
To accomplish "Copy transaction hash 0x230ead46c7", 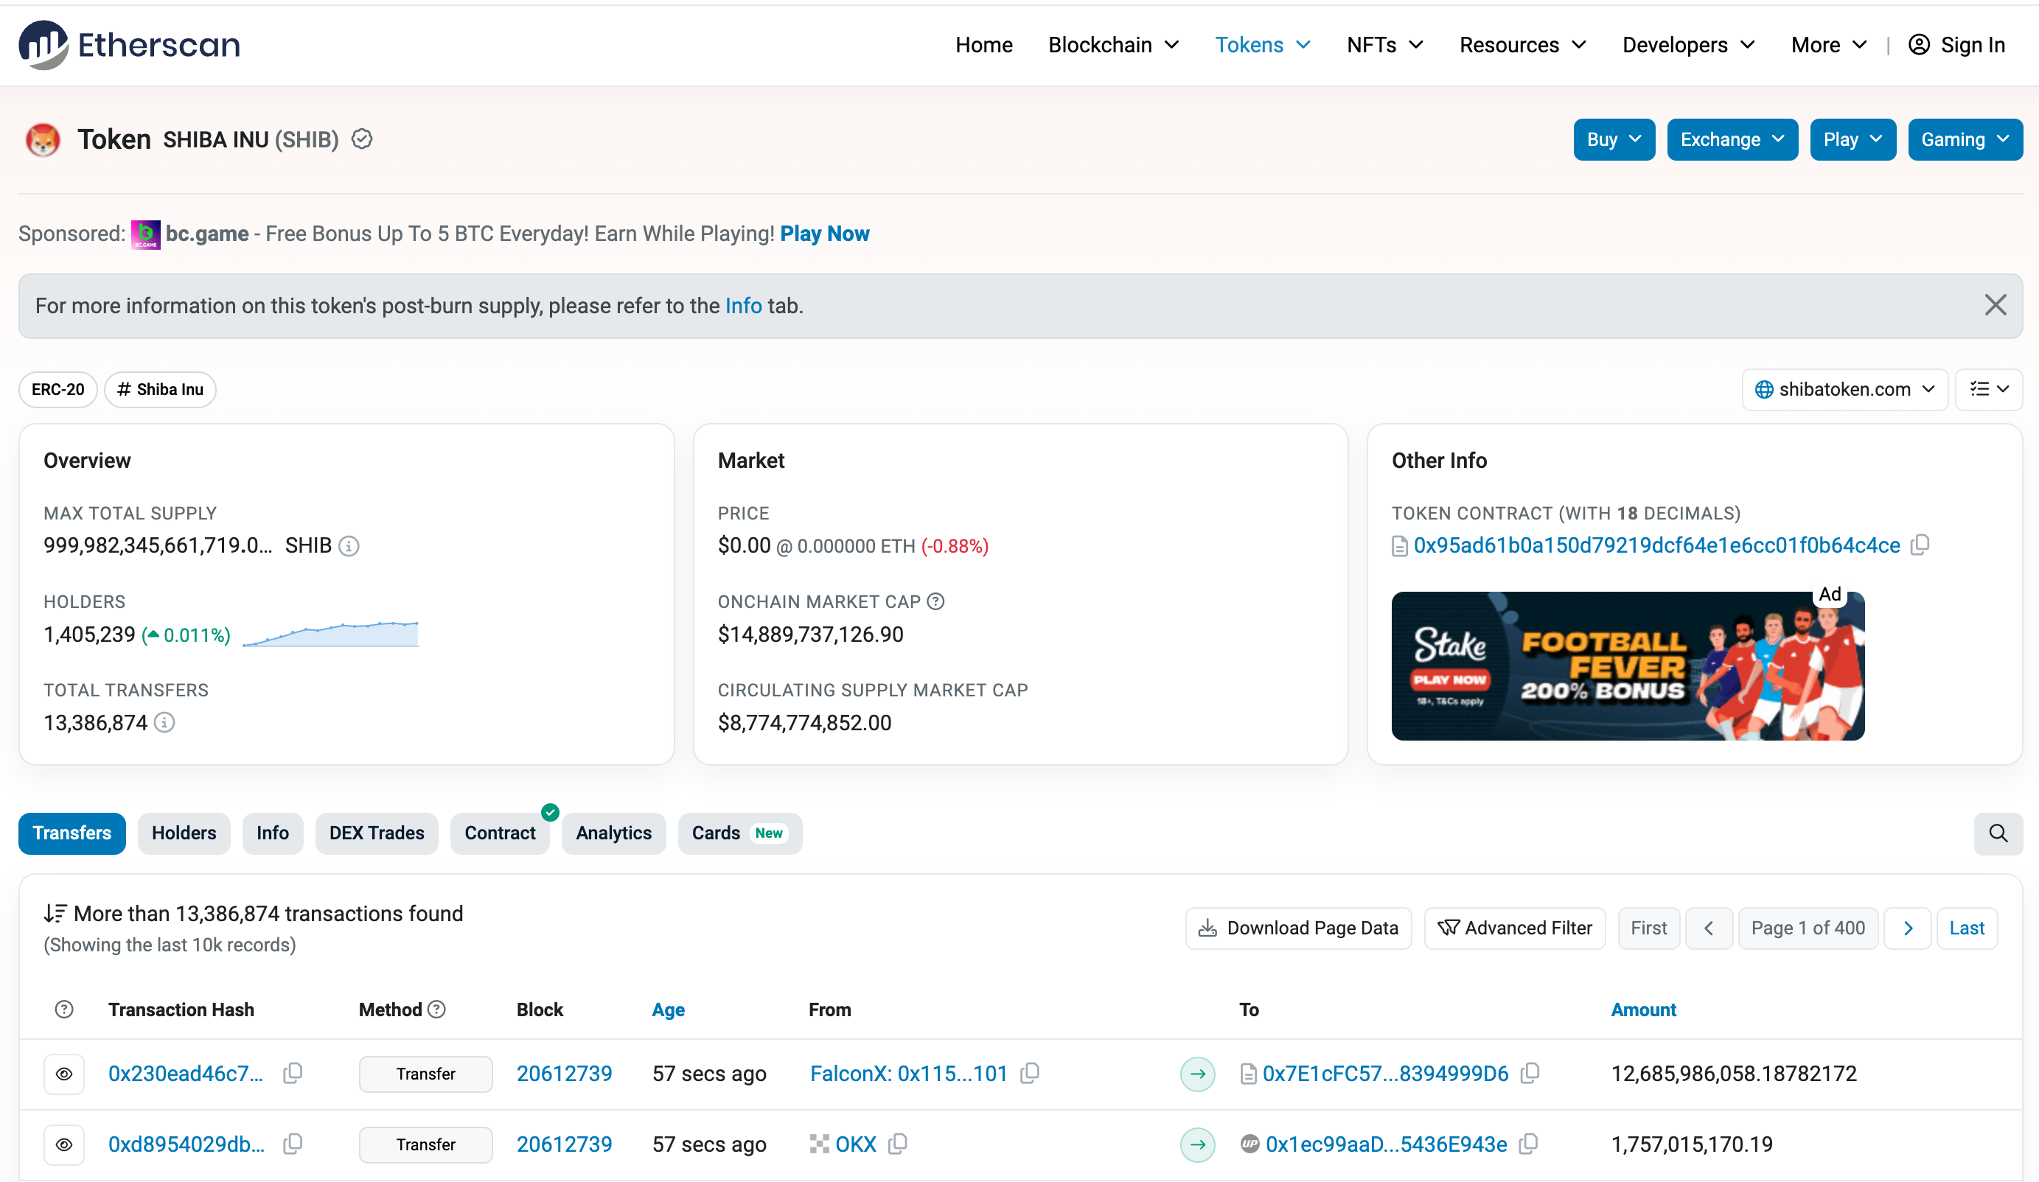I will click(x=293, y=1074).
